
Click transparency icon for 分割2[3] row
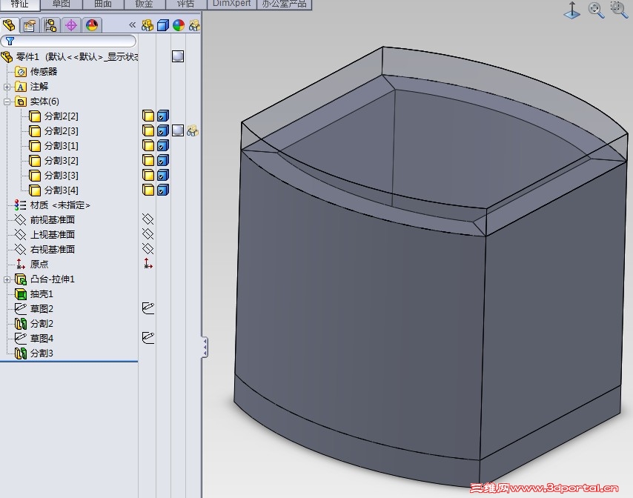pos(193,130)
